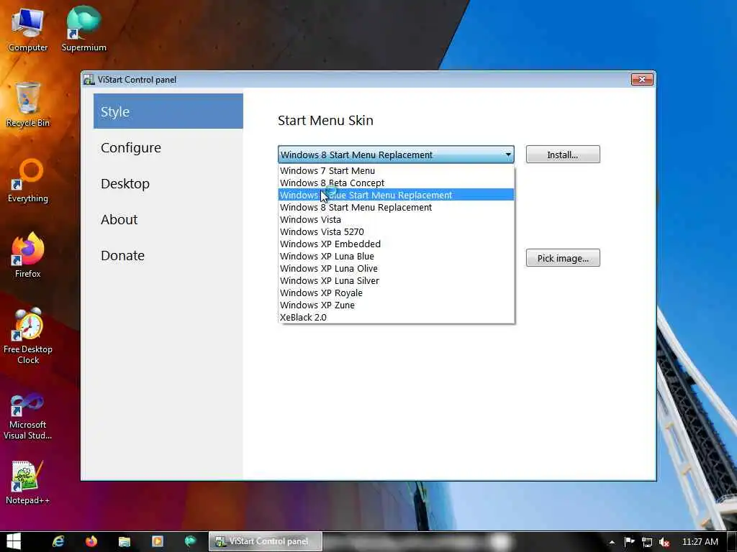Choose Windows 7 Start Menu skin

(397, 170)
